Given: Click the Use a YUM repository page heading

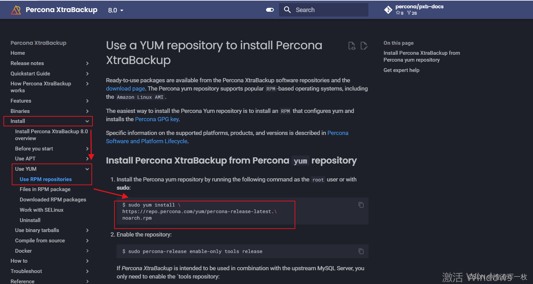Looking at the screenshot, I should tap(214, 53).
